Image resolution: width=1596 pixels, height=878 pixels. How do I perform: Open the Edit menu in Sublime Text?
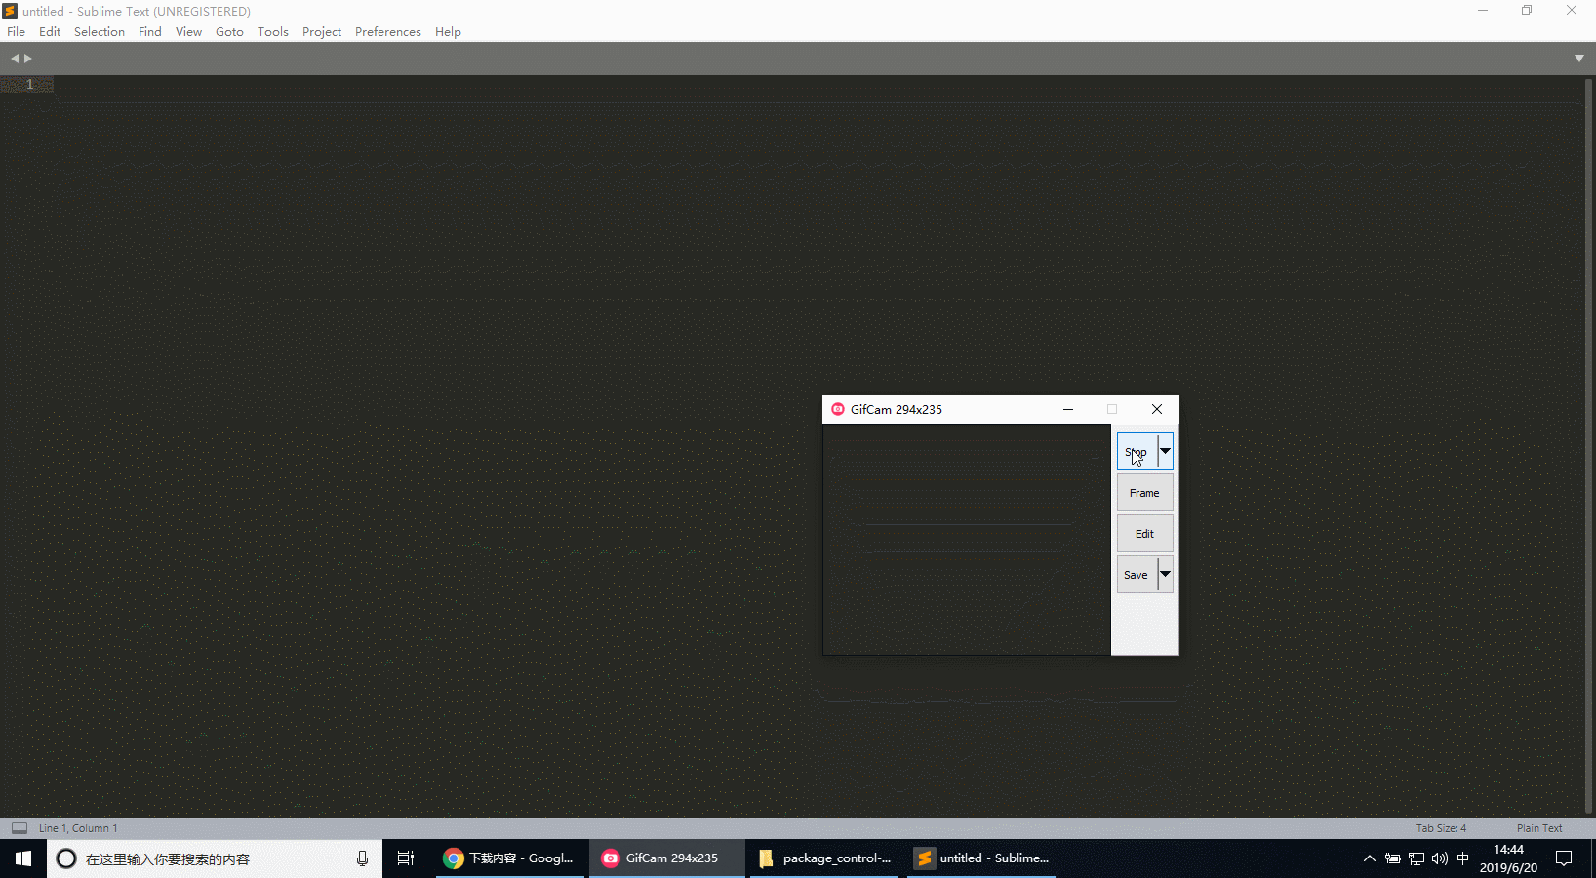(50, 32)
